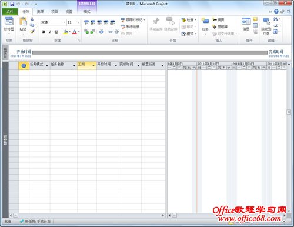Screen dimensions: 294x227
Task: Click the 开始时间 (Start) column header
Action: pyautogui.click(x=108, y=65)
